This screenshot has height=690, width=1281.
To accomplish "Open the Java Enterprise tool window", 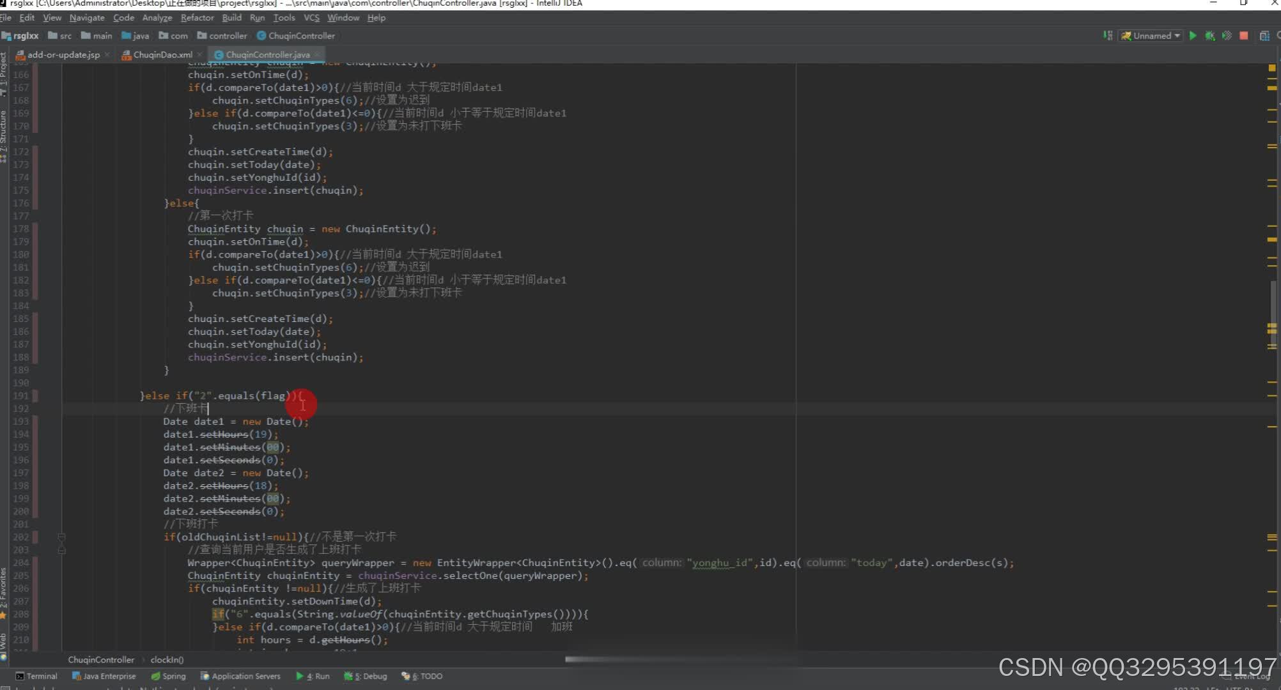I will pos(104,676).
